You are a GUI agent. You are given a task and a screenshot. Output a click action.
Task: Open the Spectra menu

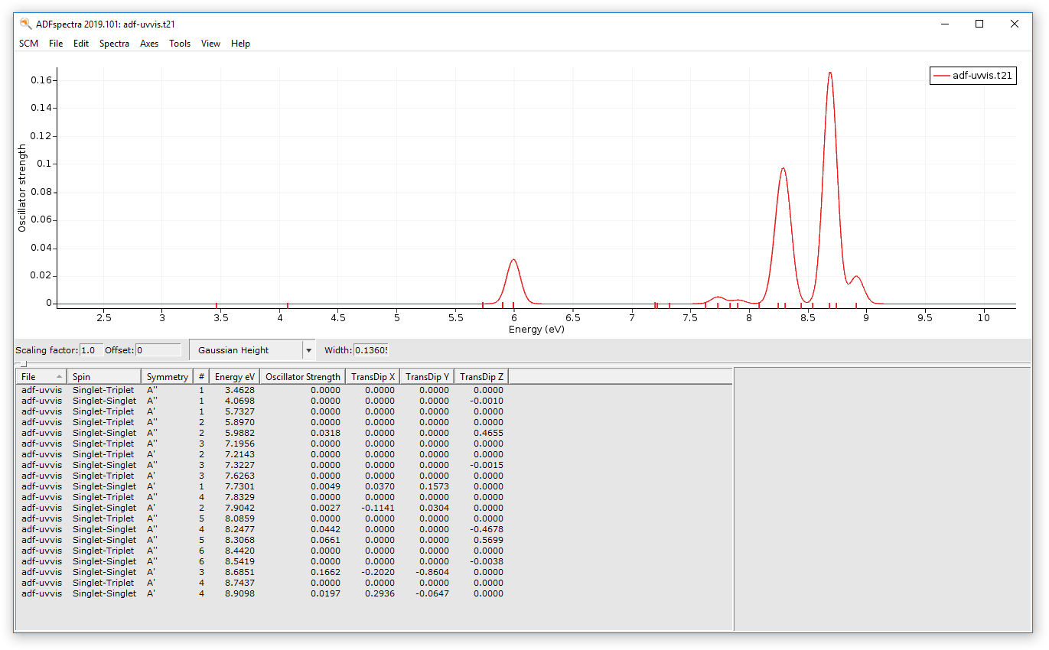(x=114, y=44)
